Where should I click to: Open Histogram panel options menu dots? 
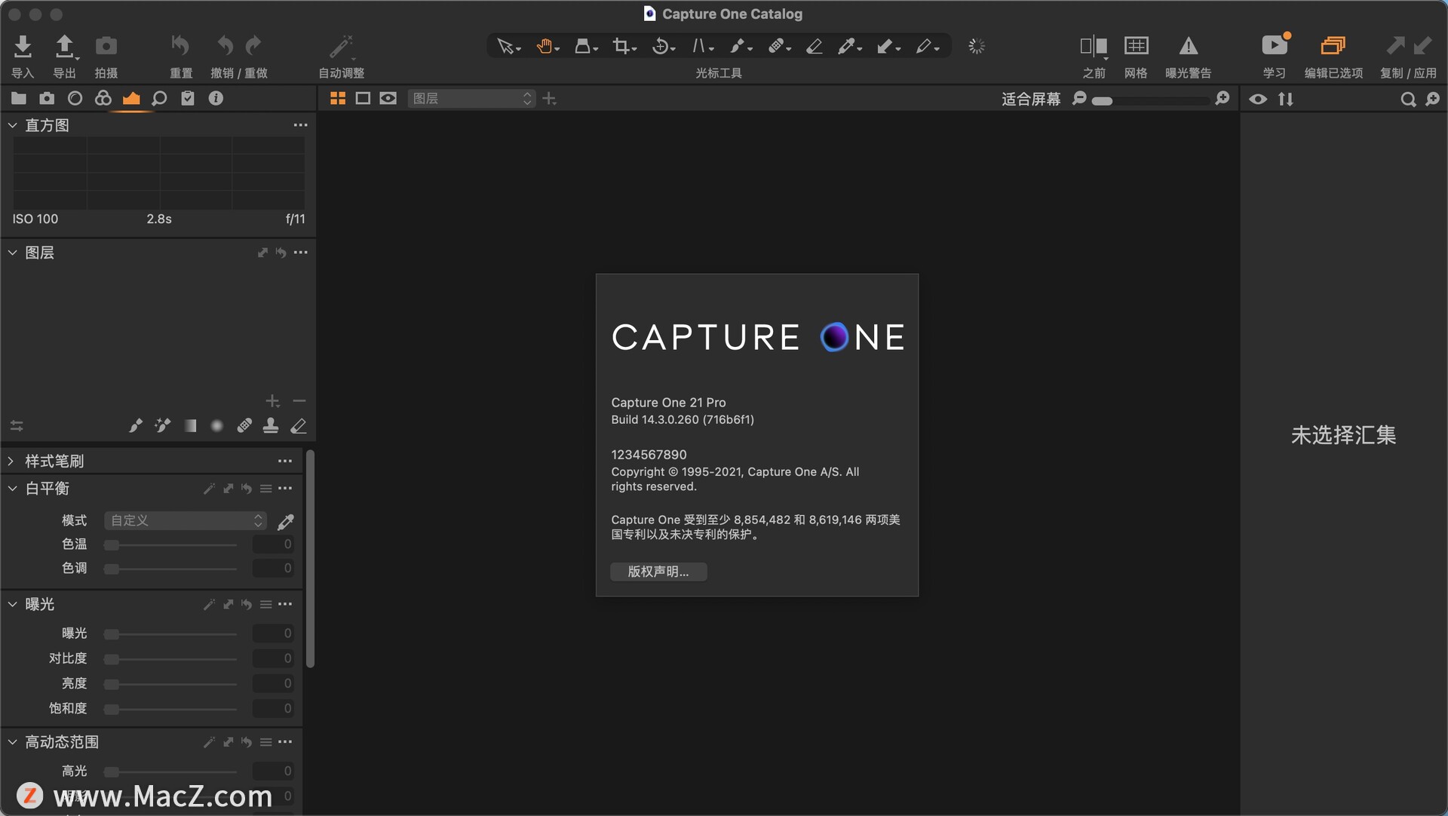point(300,125)
